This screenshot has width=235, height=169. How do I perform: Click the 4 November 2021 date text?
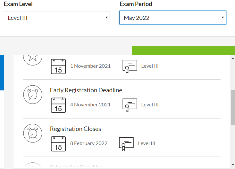point(90,105)
